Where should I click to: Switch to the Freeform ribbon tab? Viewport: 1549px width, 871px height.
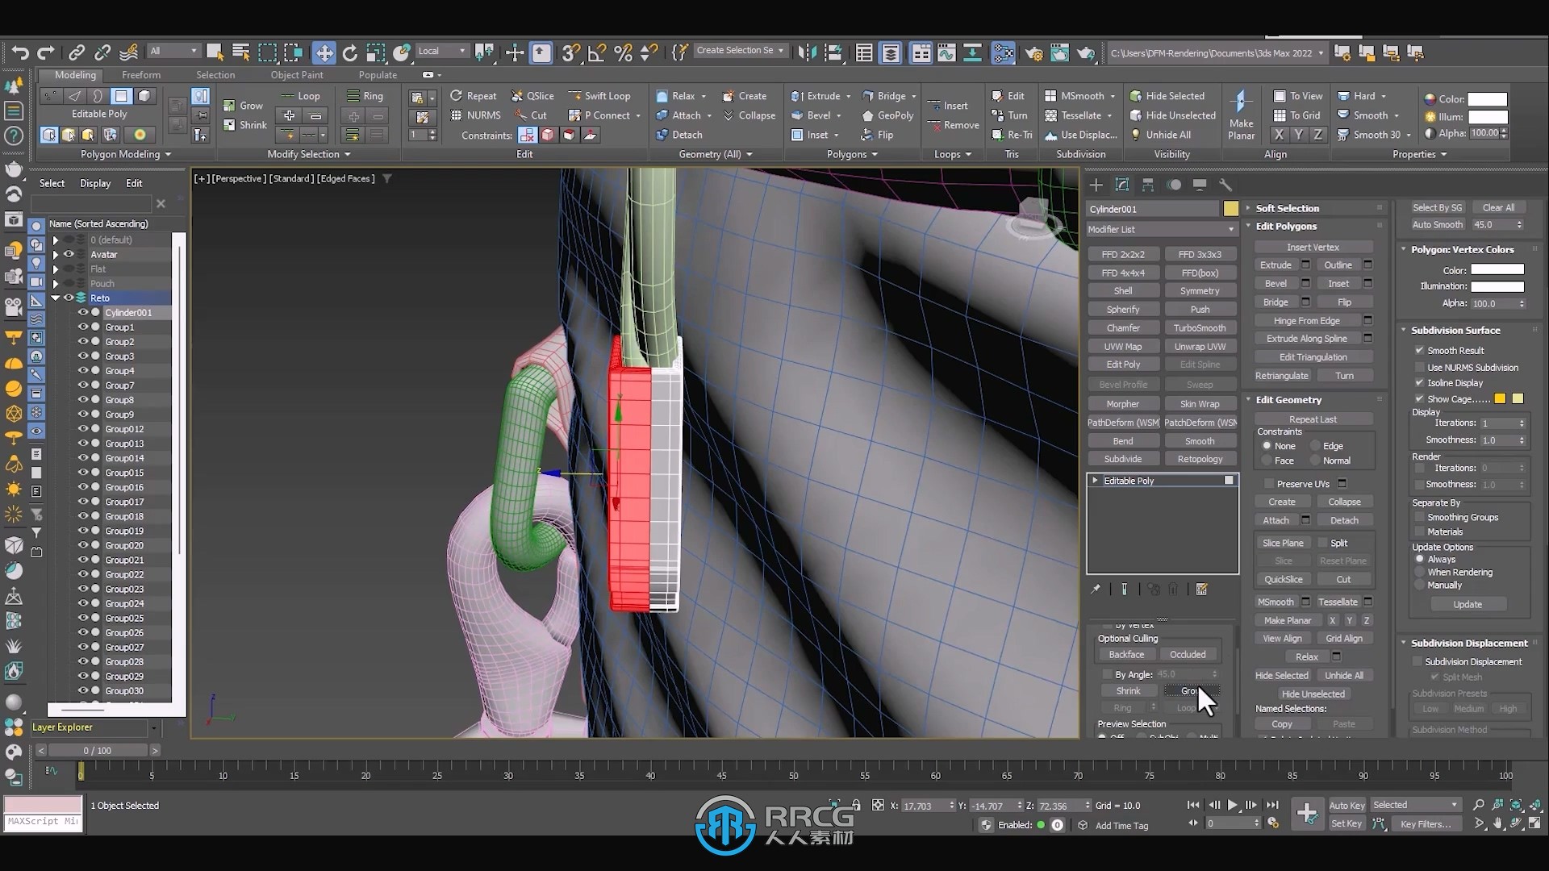click(141, 75)
